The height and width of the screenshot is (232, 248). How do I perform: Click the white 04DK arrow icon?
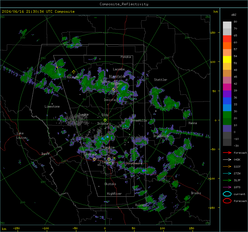point(227,160)
